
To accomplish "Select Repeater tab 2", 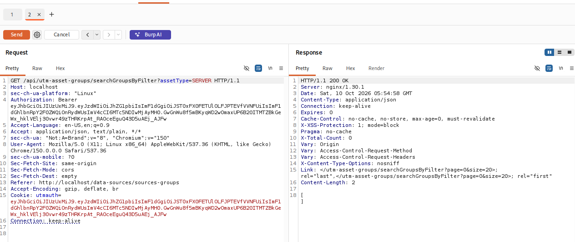I will coord(30,15).
